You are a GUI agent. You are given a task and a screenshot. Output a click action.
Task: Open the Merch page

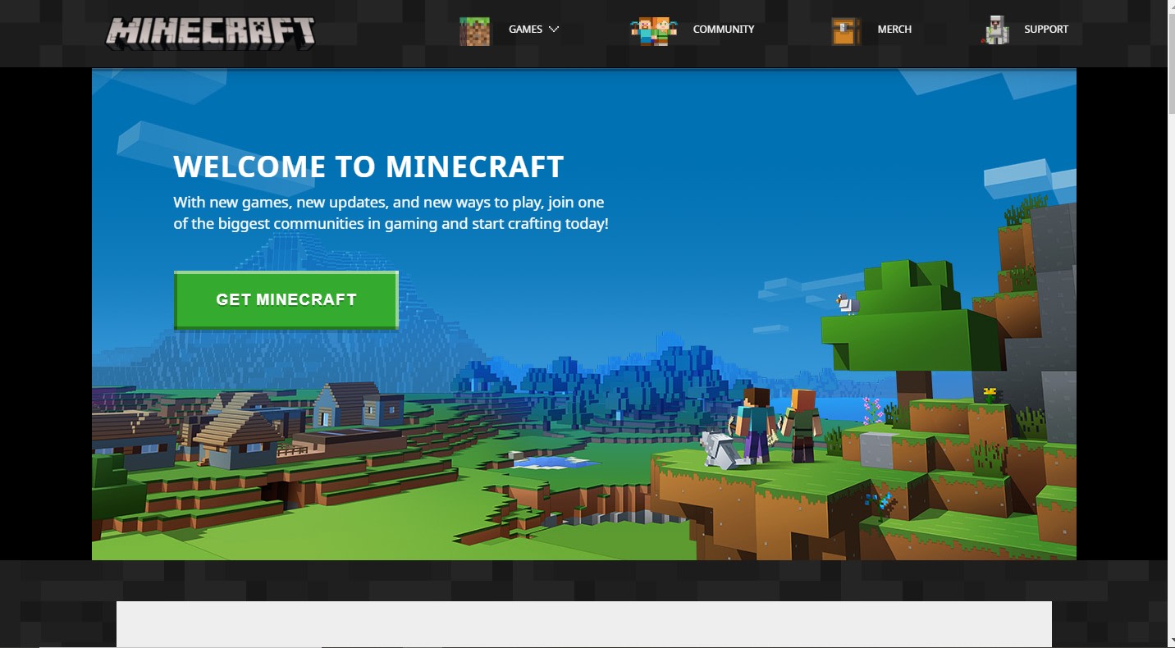tap(894, 29)
